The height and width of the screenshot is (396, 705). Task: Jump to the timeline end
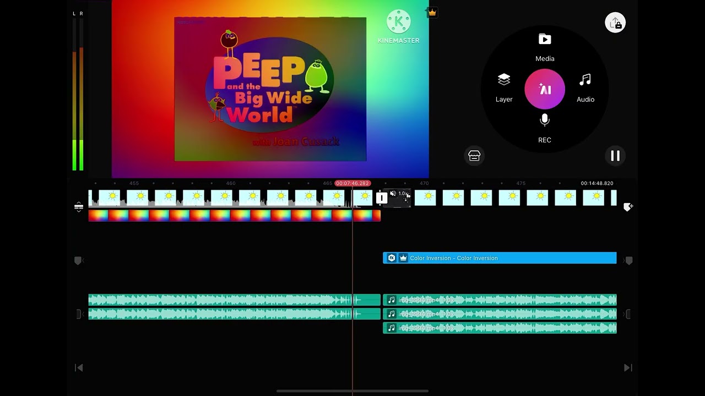[628, 367]
